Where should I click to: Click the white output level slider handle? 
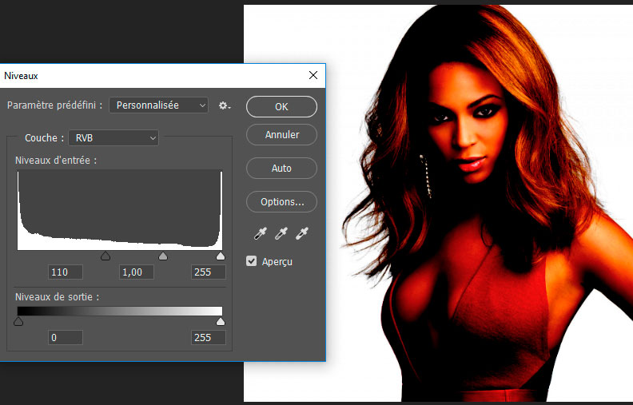click(221, 322)
